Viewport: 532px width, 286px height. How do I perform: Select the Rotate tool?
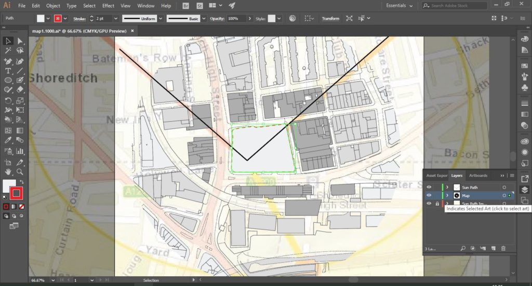click(x=8, y=101)
